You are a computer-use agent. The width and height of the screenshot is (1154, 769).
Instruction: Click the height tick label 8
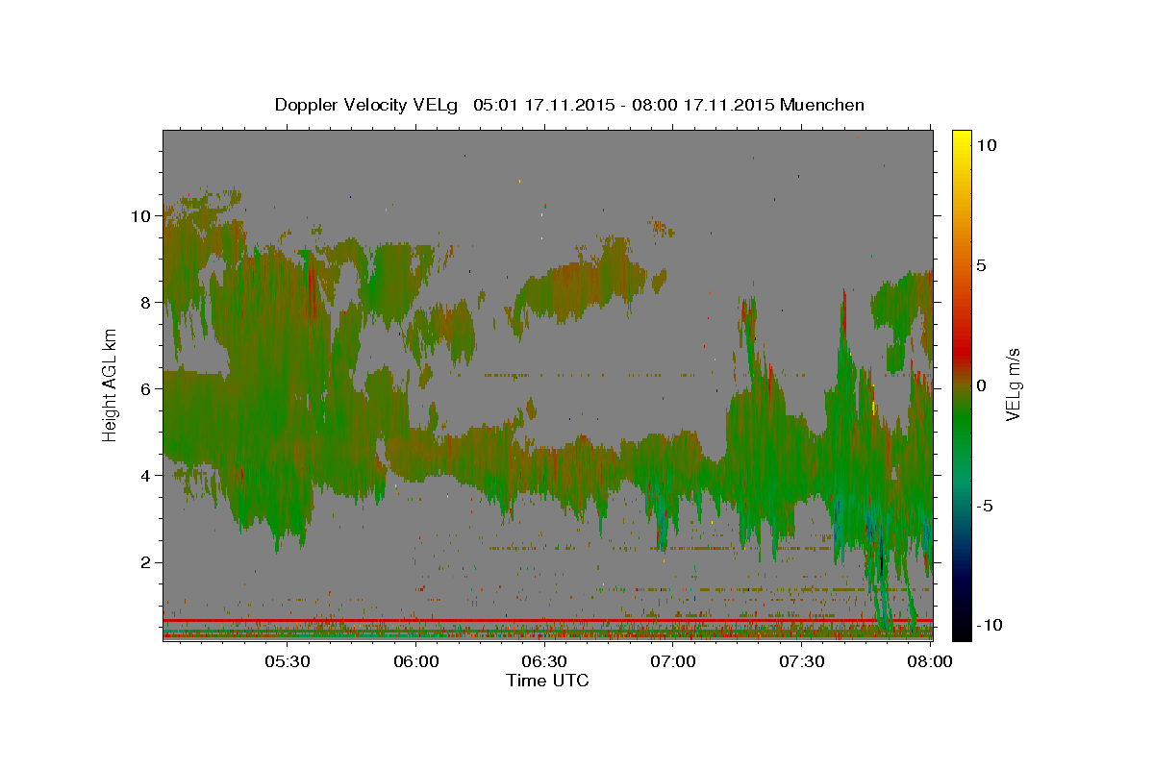pos(146,303)
